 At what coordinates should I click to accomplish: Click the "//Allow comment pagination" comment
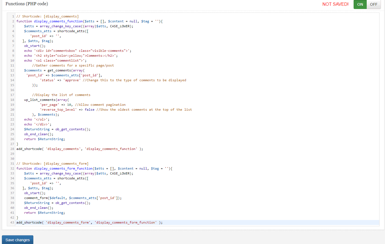pyautogui.click(x=100, y=105)
